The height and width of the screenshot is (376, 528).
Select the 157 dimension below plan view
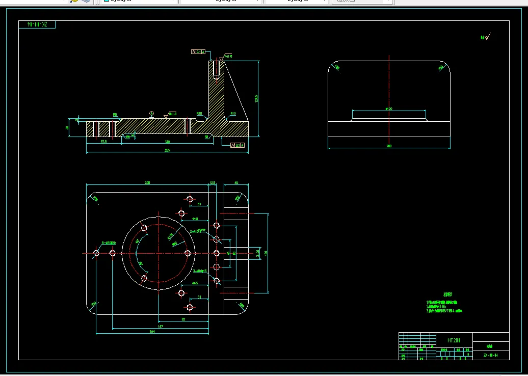[x=160, y=326]
